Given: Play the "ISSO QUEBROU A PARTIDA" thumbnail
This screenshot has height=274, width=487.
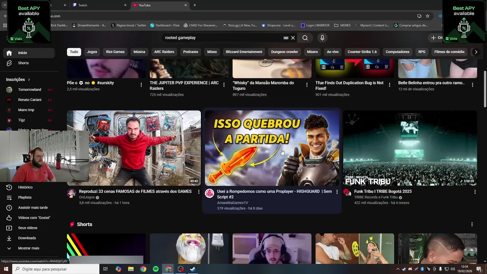Looking at the screenshot, I should click(272, 148).
